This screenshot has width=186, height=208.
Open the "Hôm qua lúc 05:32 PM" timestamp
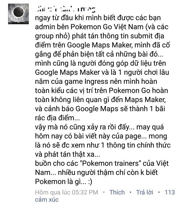(x=67, y=192)
